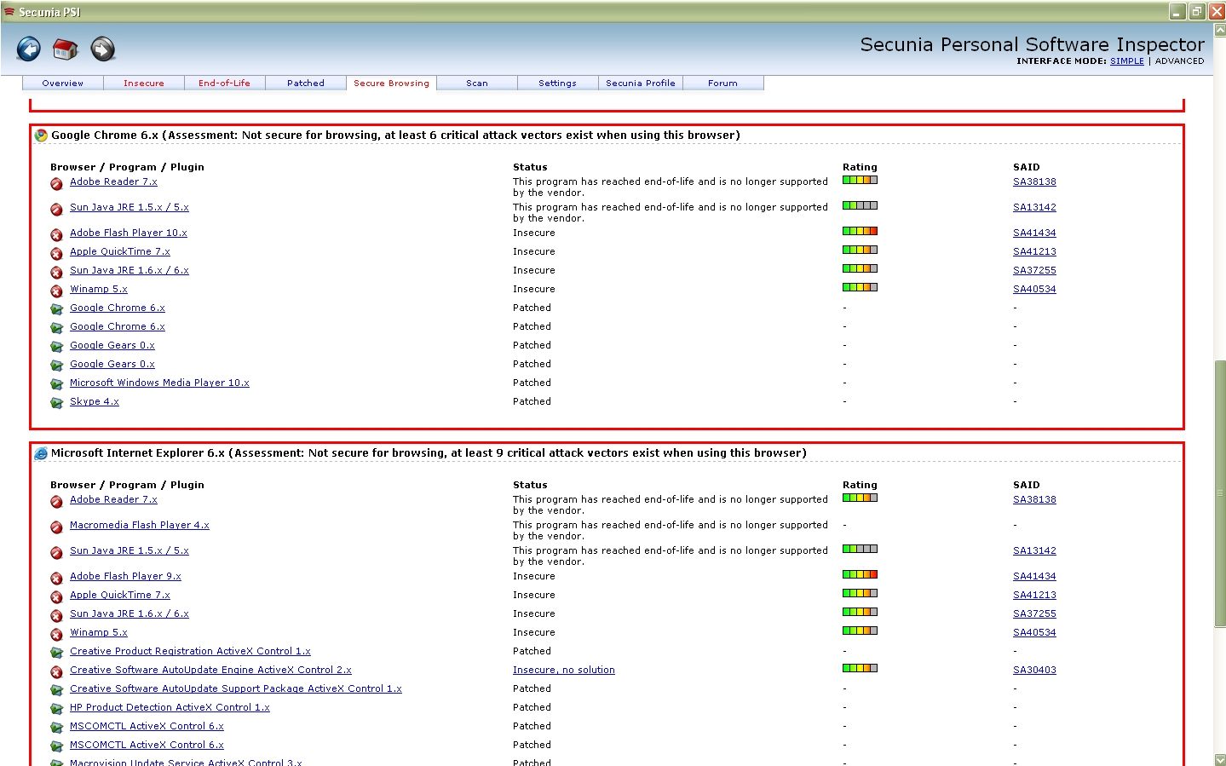
Task: Open the Secunia Profile tab
Action: click(640, 84)
